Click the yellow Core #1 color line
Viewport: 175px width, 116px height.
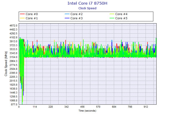22,18
